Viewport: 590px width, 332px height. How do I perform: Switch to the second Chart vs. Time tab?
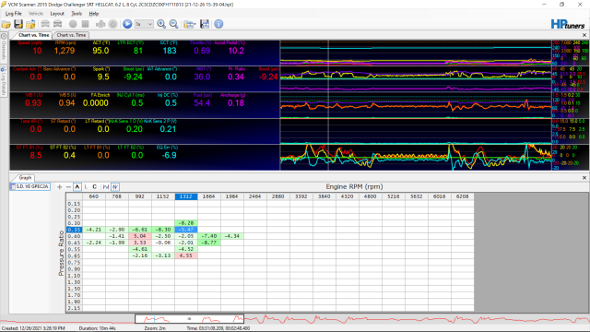coord(71,35)
